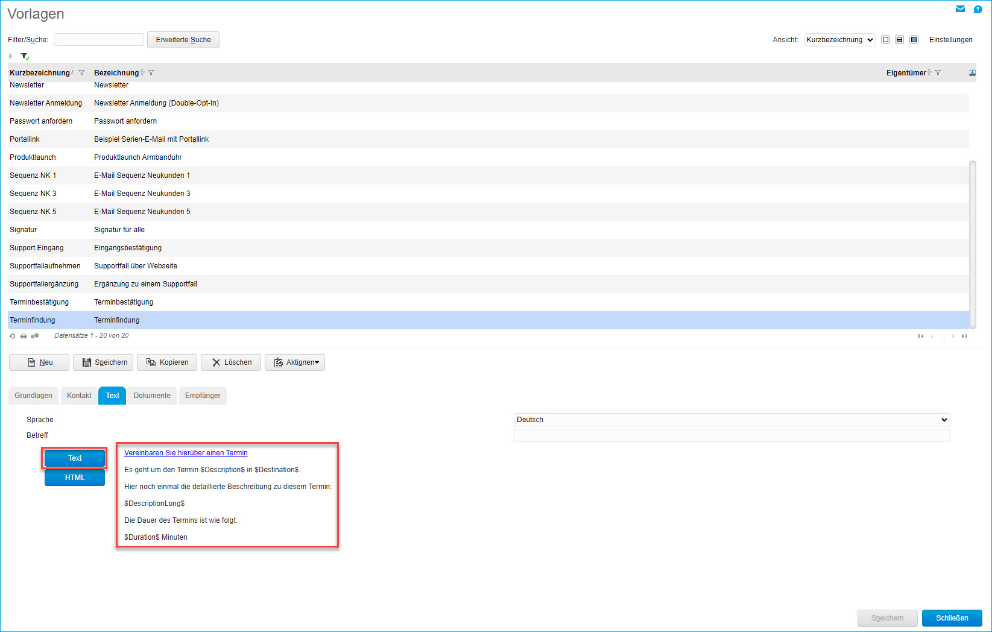The image size is (992, 632).
Task: Click the bottom-right Speichern button
Action: point(888,618)
